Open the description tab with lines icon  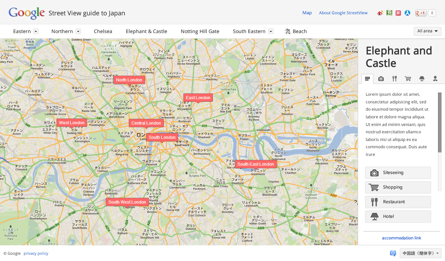367,79
